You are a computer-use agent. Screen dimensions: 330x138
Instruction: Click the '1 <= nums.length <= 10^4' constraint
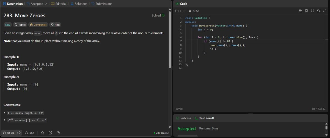click(x=26, y=113)
